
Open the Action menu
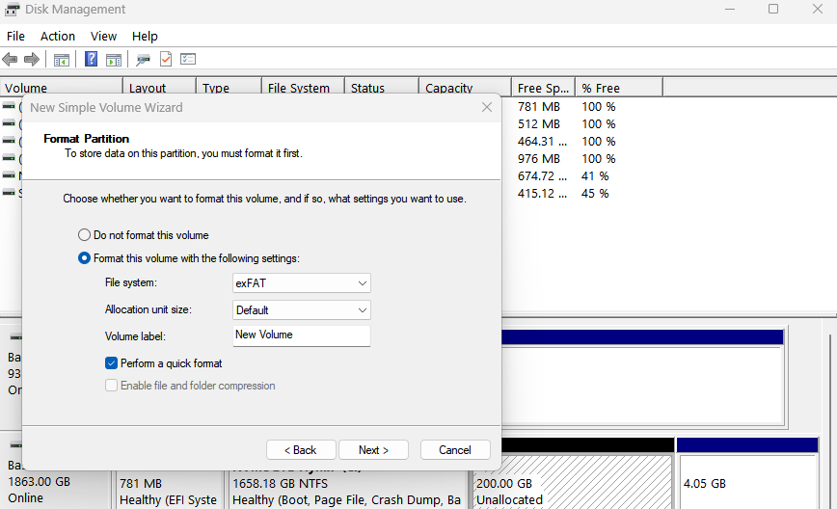coord(58,36)
